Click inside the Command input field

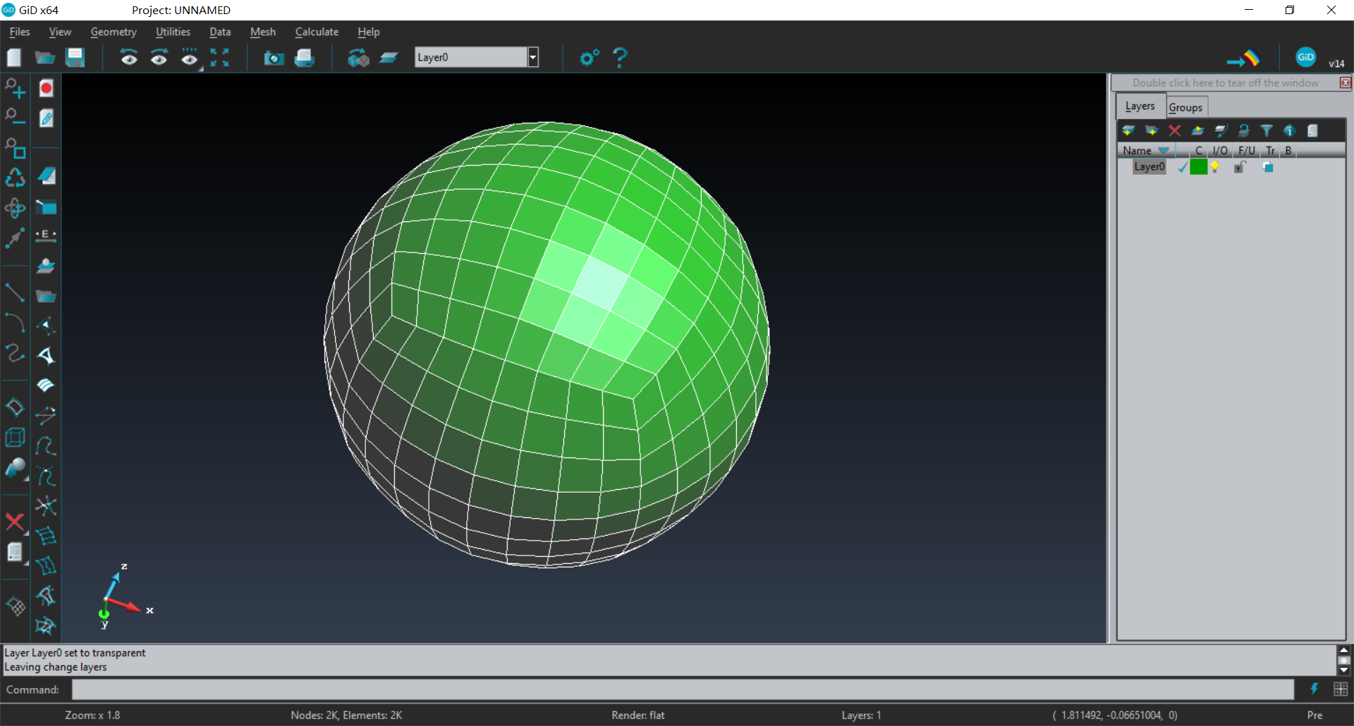click(x=683, y=689)
